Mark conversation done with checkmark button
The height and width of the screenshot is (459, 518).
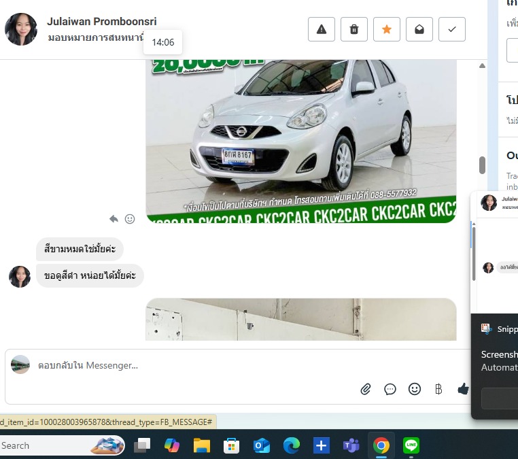[452, 29]
